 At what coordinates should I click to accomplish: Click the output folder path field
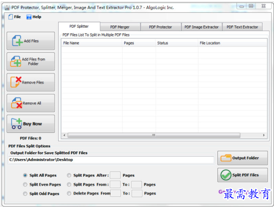[x=111, y=160]
